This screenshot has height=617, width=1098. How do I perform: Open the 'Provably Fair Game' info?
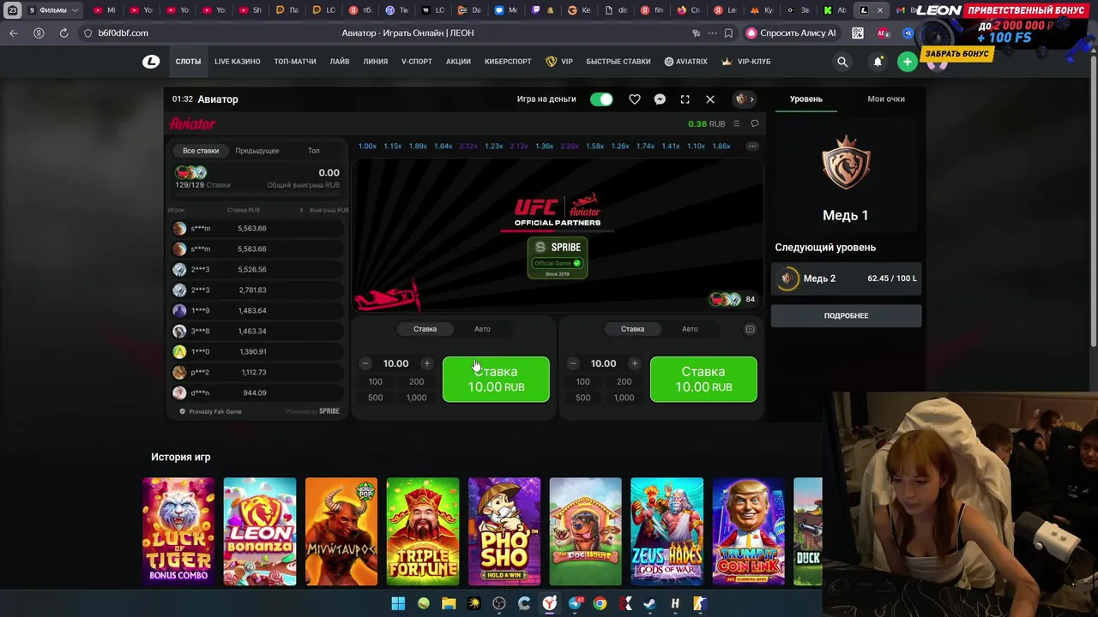pyautogui.click(x=210, y=411)
